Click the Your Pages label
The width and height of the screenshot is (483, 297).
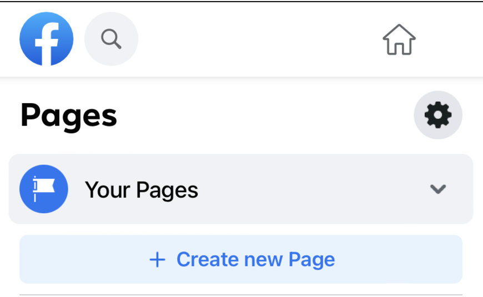[x=142, y=190]
